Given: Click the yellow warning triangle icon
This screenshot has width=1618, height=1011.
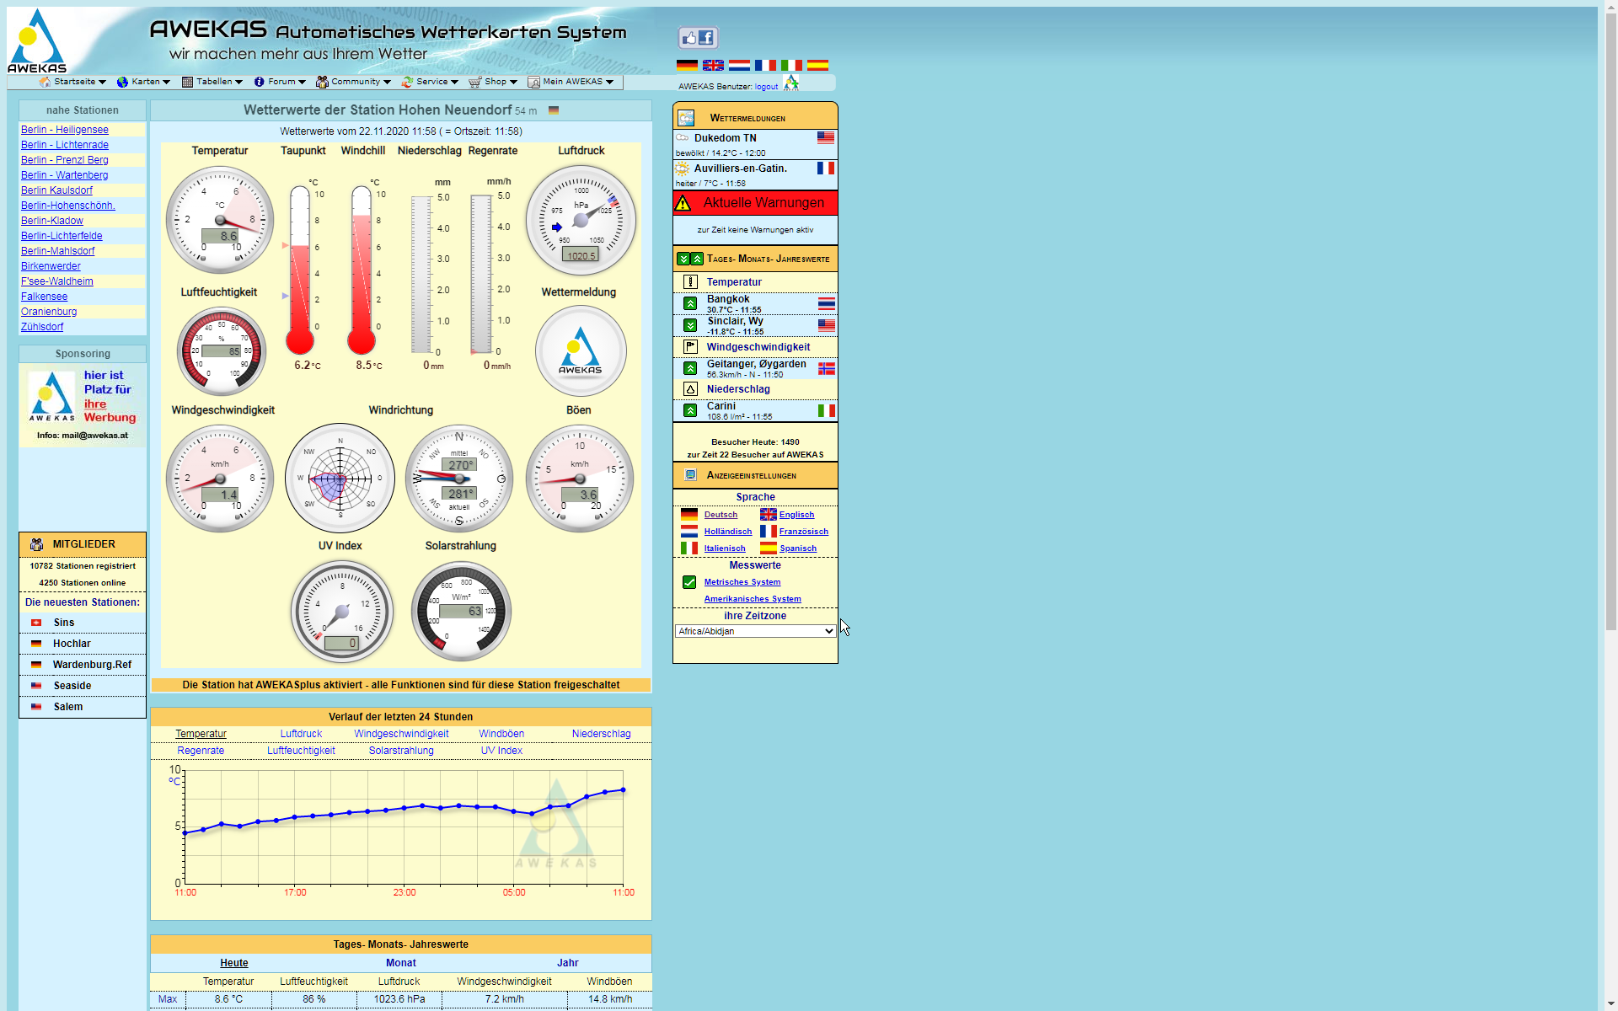Looking at the screenshot, I should coord(683,203).
